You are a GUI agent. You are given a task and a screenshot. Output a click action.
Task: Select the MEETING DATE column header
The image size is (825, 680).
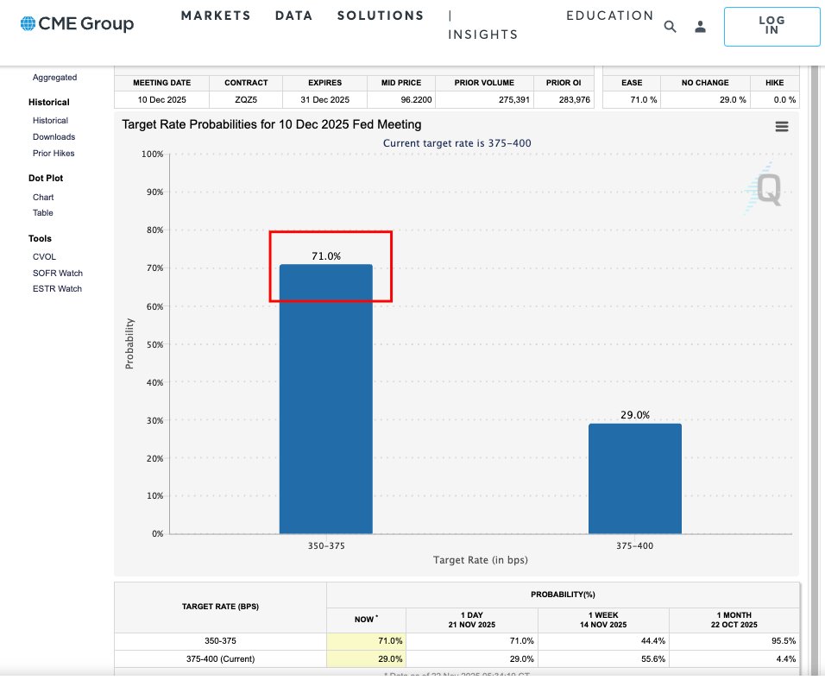coord(162,83)
